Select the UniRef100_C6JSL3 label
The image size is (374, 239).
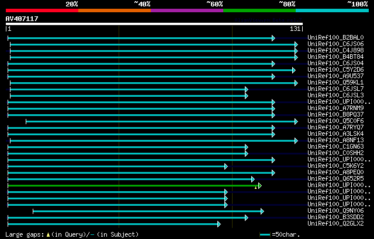[335, 96]
